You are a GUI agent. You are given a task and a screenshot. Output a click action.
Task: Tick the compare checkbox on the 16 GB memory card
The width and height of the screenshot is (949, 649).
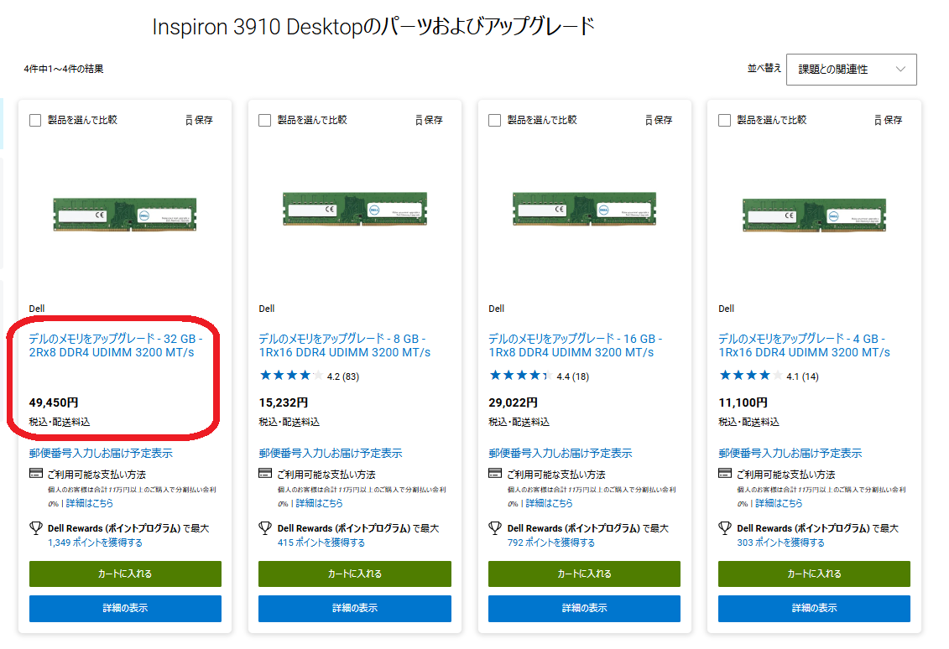pos(494,121)
